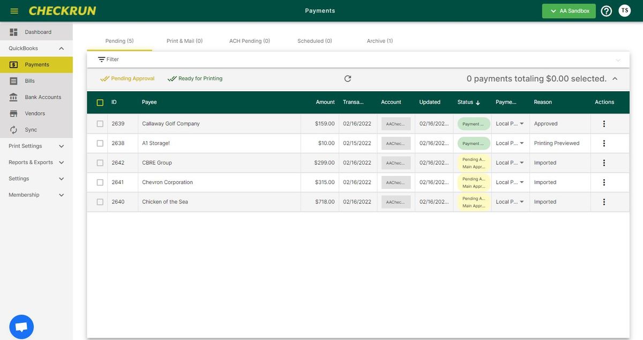Click the help question mark icon
Viewport: 643px width, 340px height.
click(x=607, y=11)
